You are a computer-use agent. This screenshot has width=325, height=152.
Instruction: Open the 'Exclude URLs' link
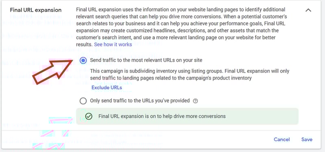click(x=107, y=87)
